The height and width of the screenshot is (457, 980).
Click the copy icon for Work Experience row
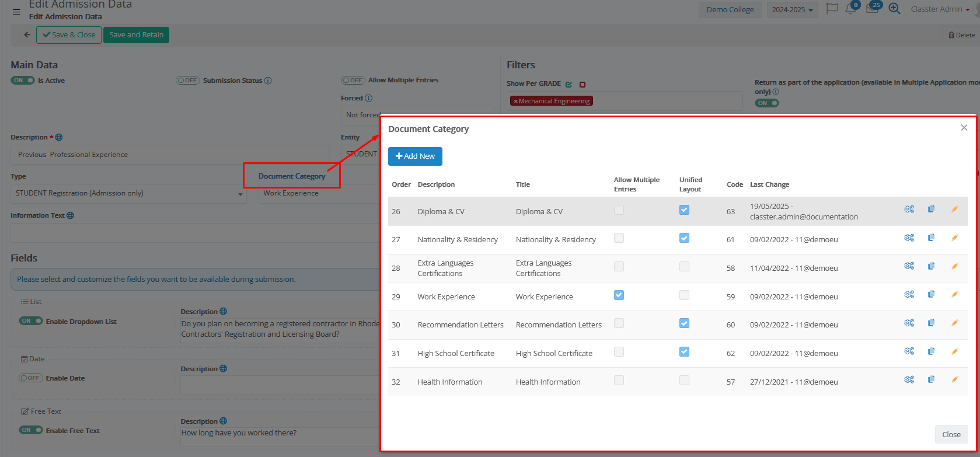click(932, 295)
